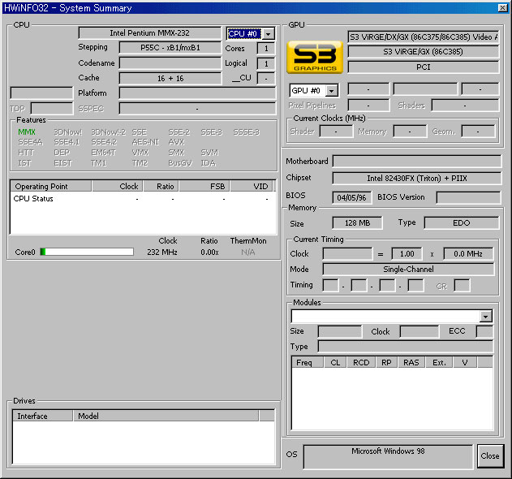Click the 3DNow! feature label

point(68,132)
